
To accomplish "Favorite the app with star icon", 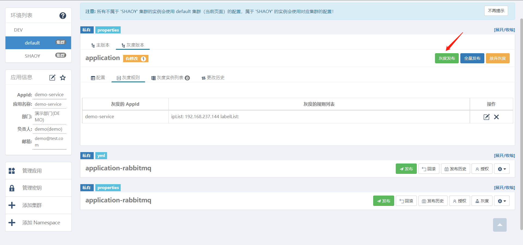I will 63,78.
